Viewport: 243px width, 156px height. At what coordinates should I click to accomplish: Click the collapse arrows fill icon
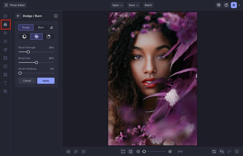tap(131, 152)
